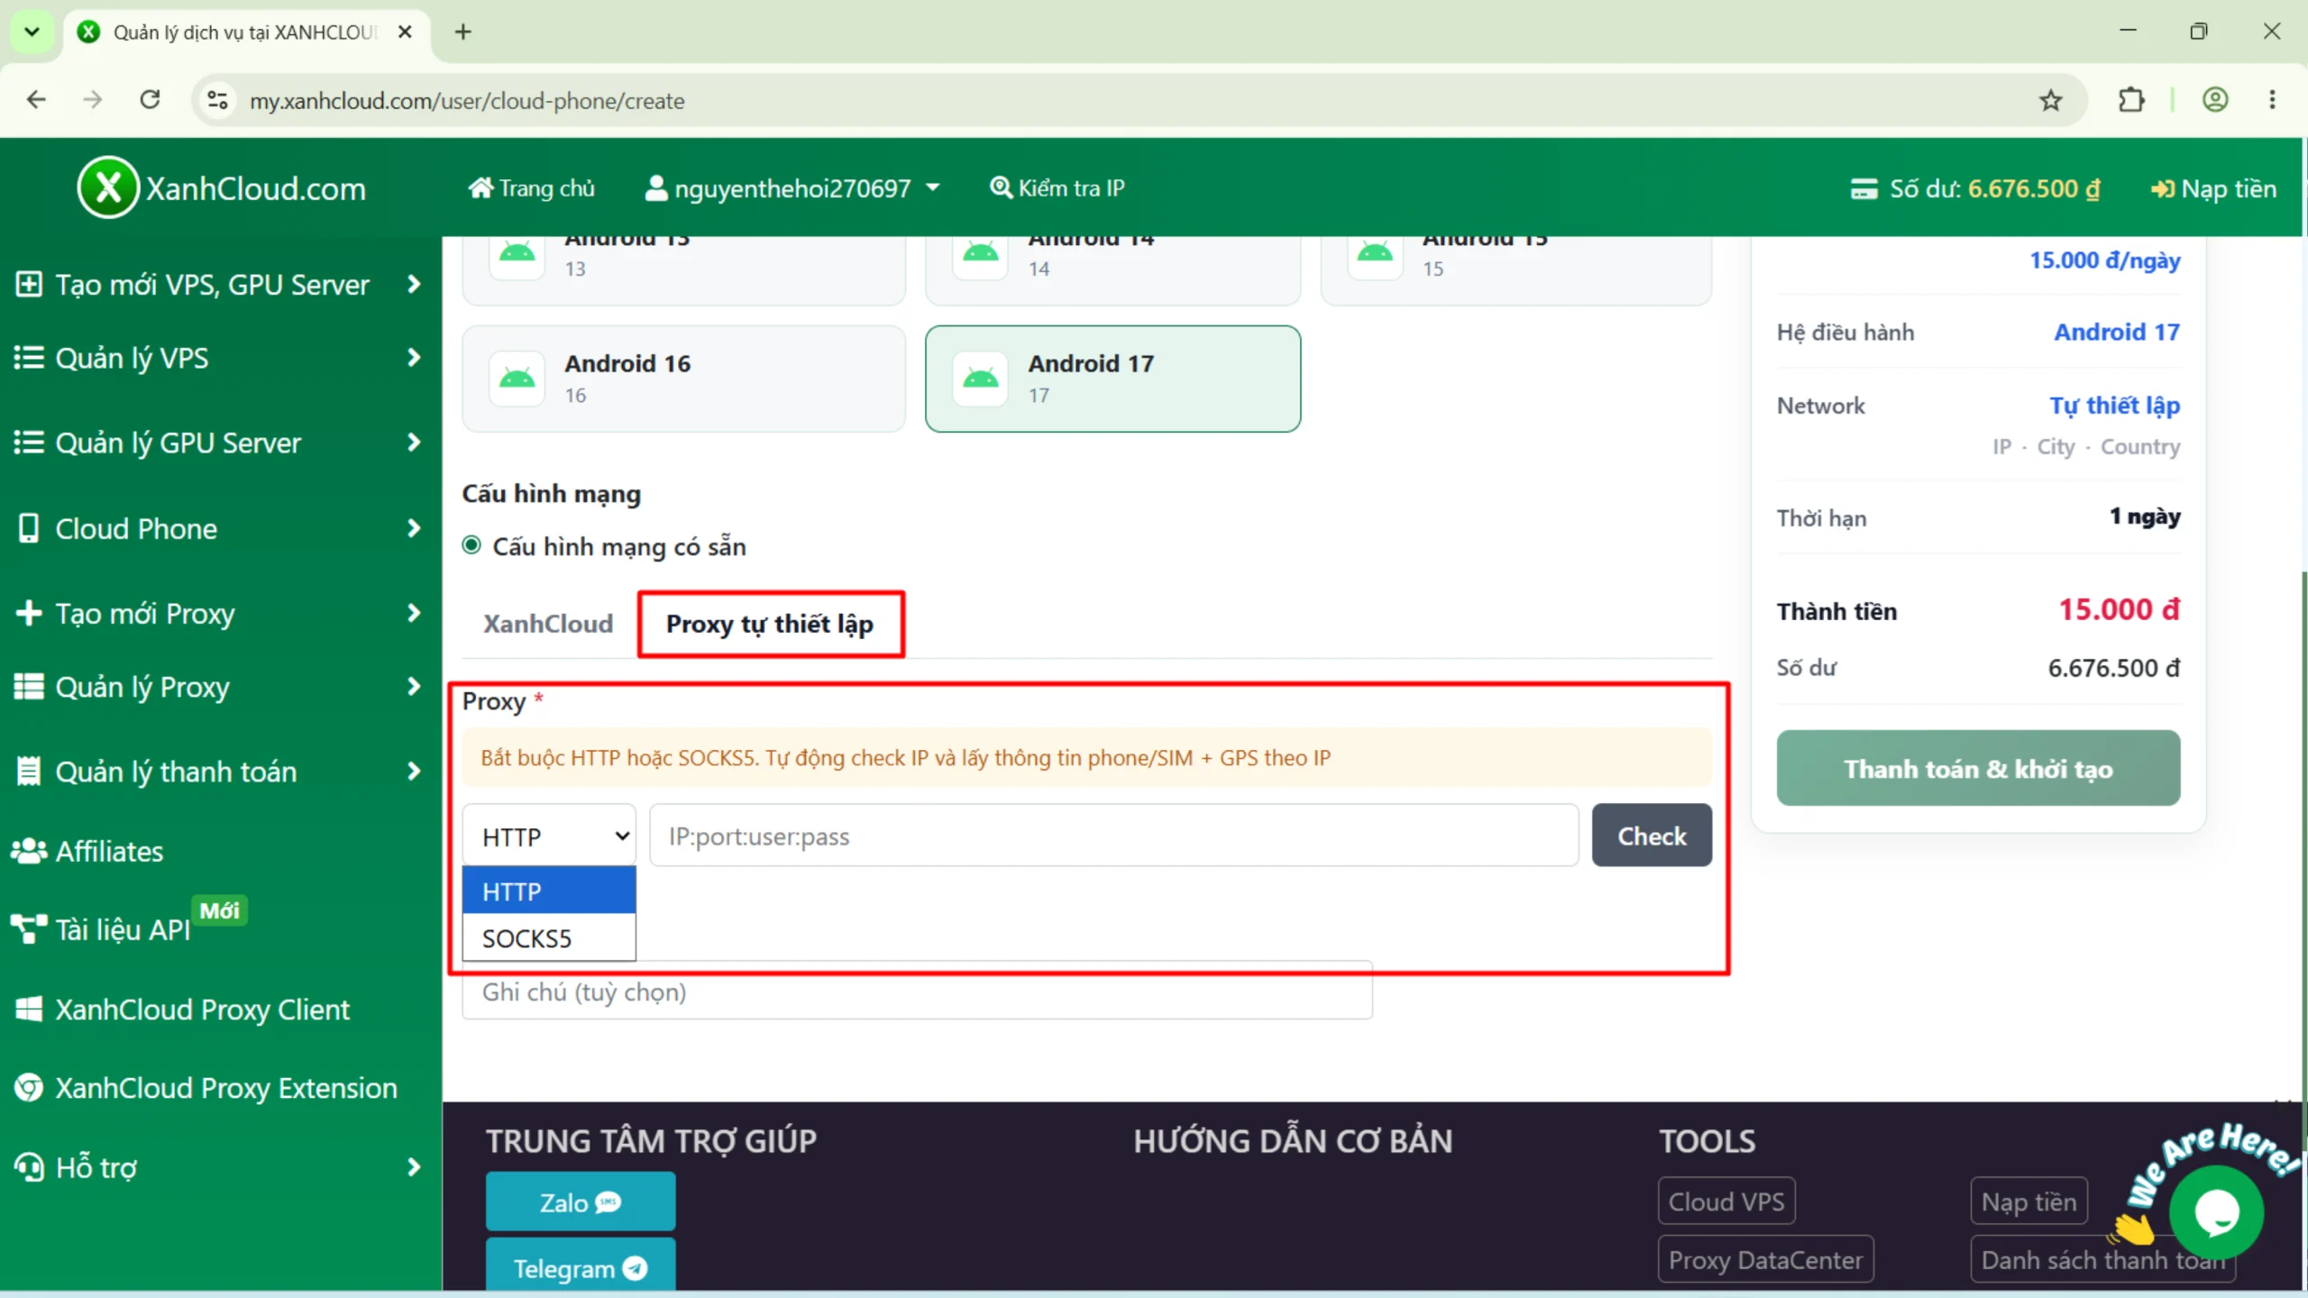
Task: Expand the Quản lý VPS menu
Action: click(219, 358)
